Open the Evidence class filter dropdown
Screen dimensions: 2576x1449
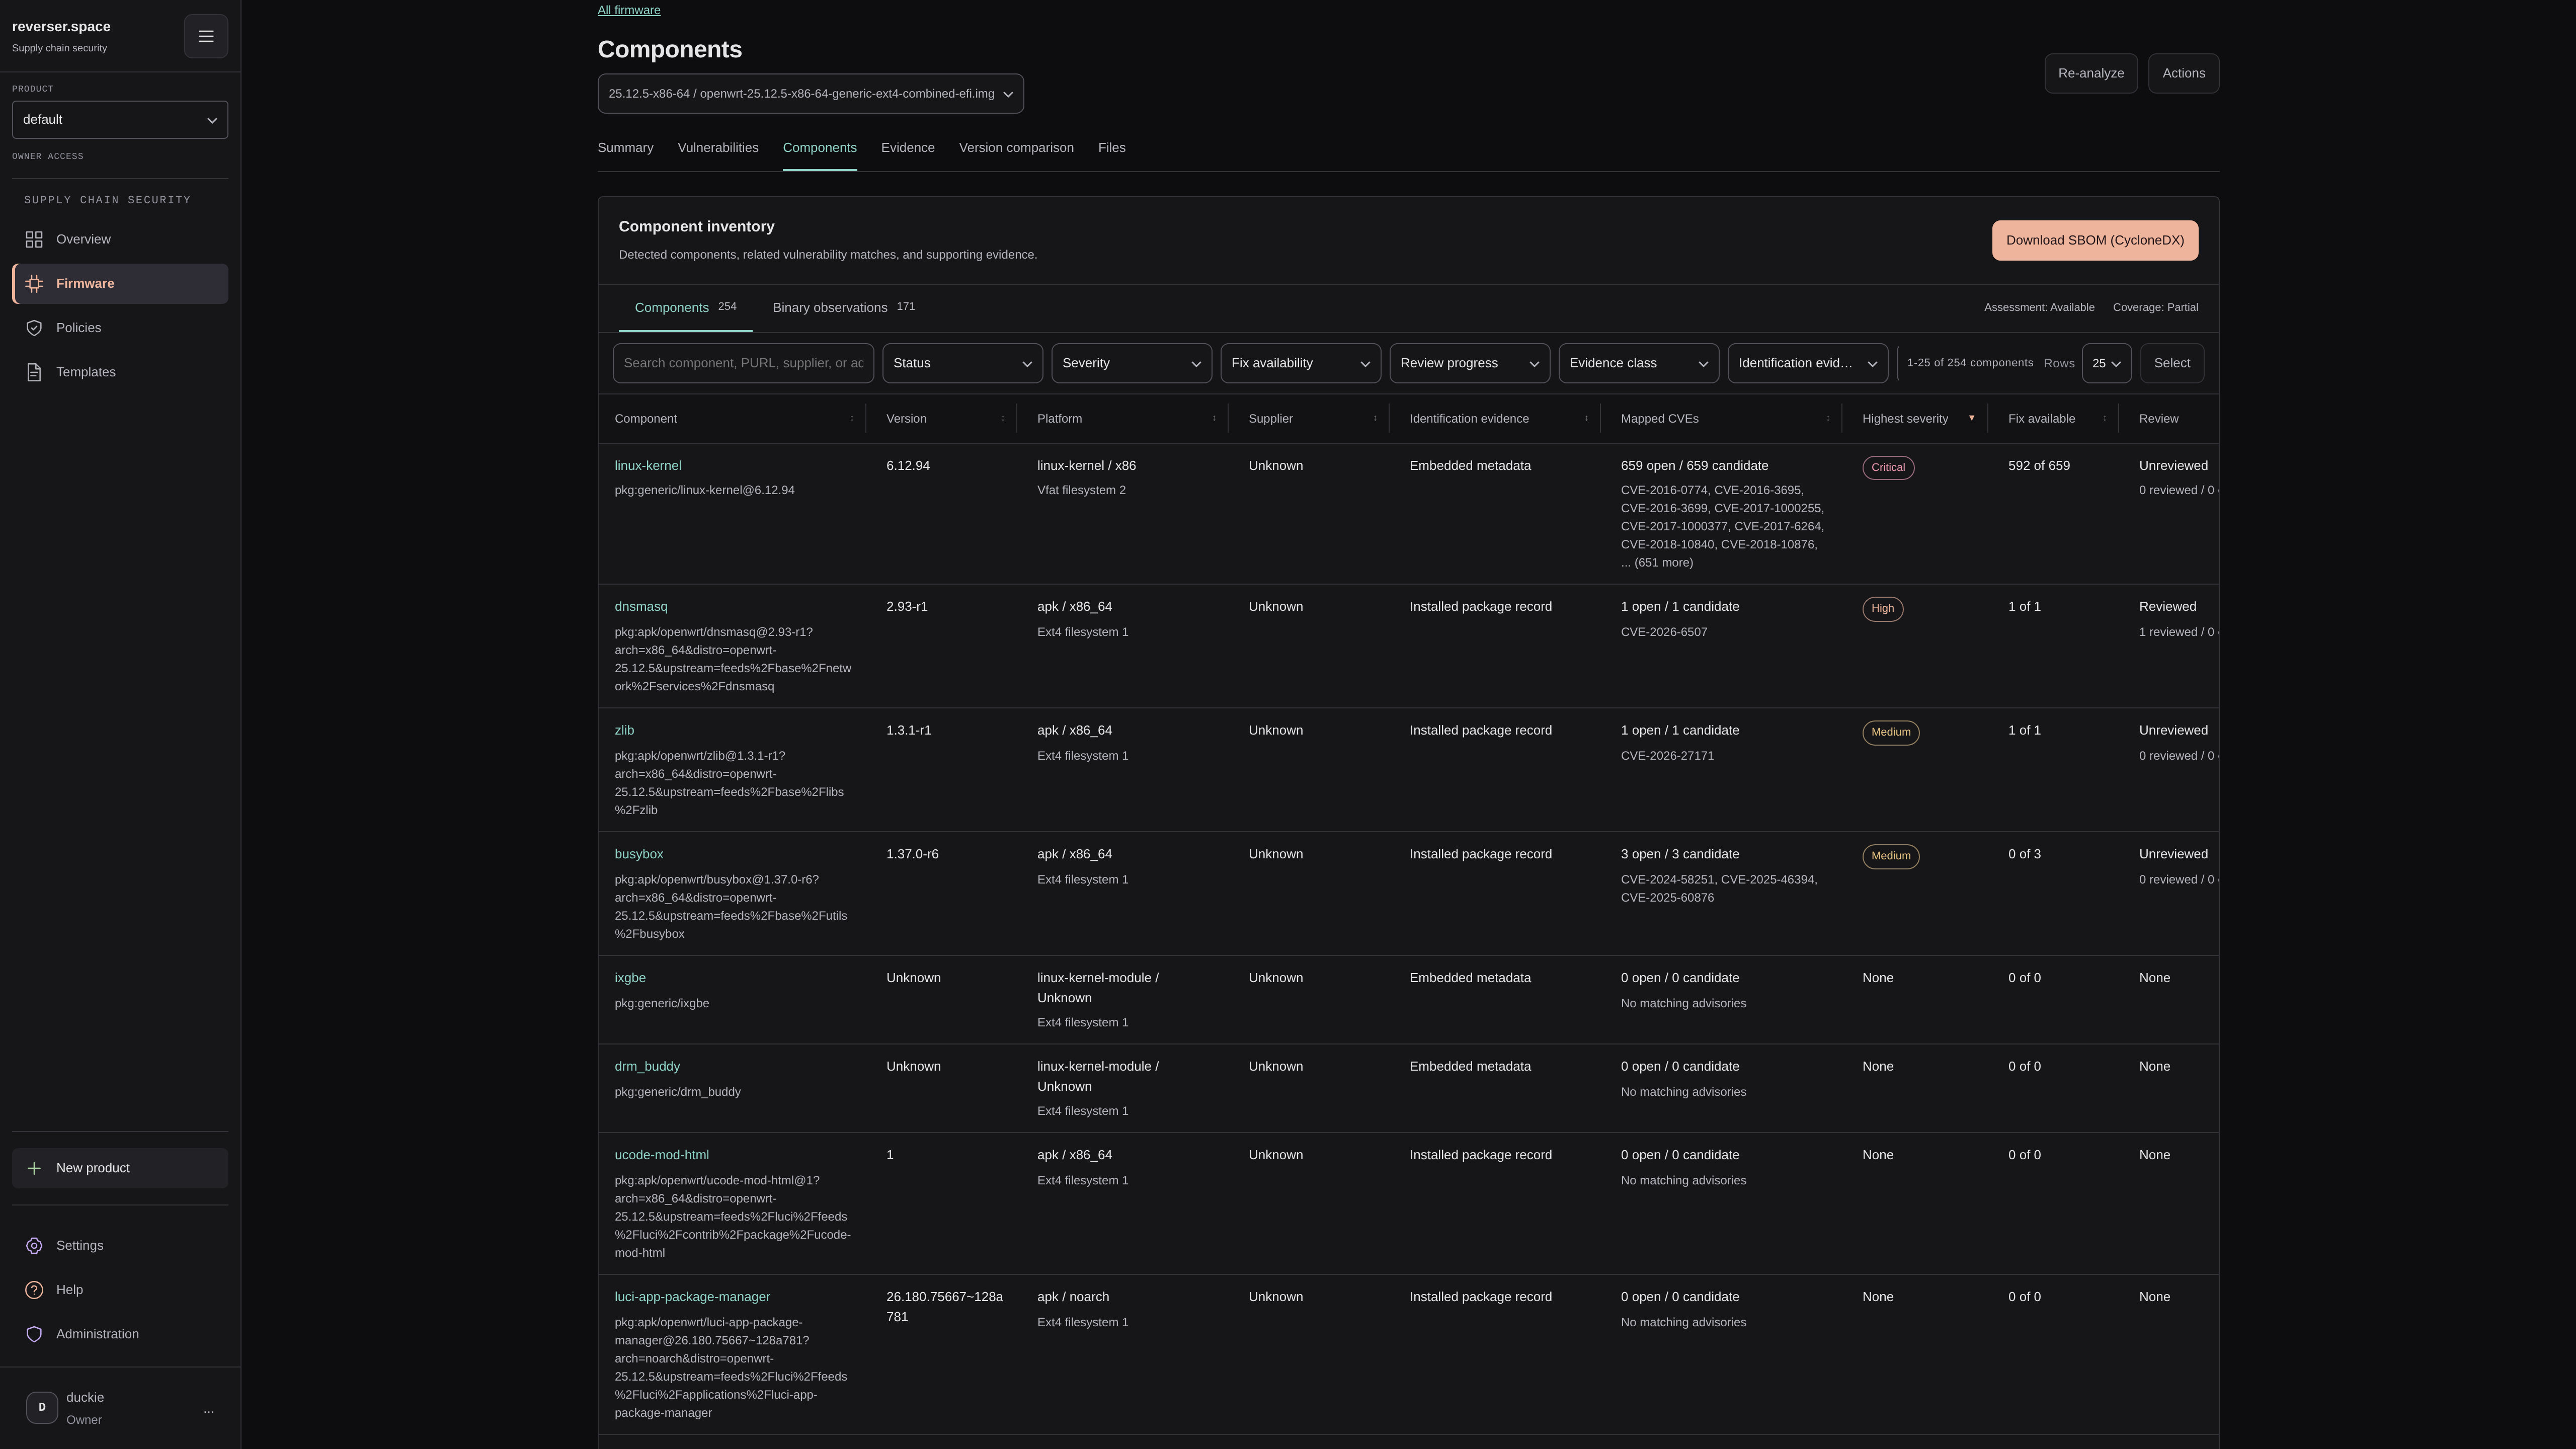tap(1638, 363)
